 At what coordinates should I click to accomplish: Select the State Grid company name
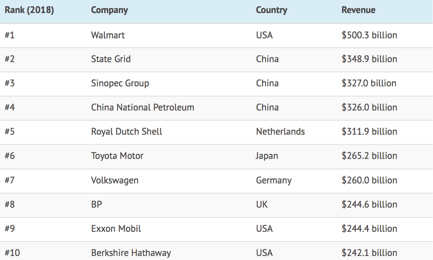point(111,59)
